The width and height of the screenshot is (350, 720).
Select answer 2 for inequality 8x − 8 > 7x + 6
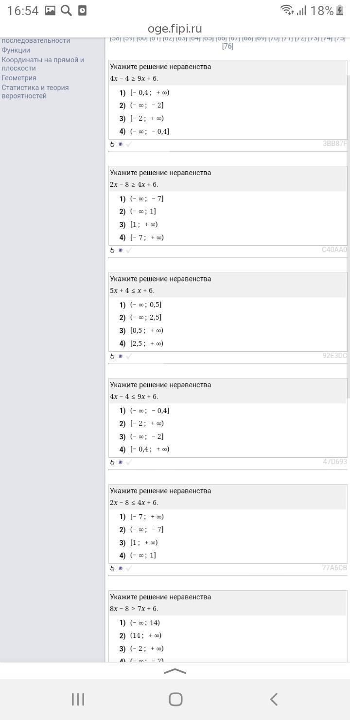pyautogui.click(x=146, y=635)
